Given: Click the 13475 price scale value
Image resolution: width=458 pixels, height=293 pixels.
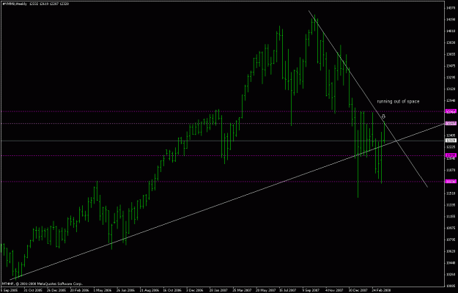Looking at the screenshot, I should [450, 66].
